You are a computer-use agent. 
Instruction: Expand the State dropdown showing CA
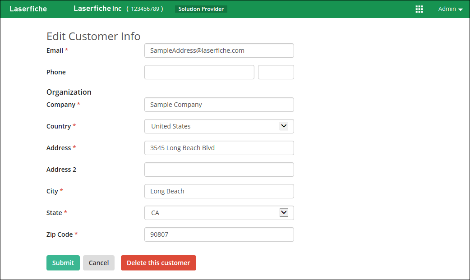click(219, 212)
